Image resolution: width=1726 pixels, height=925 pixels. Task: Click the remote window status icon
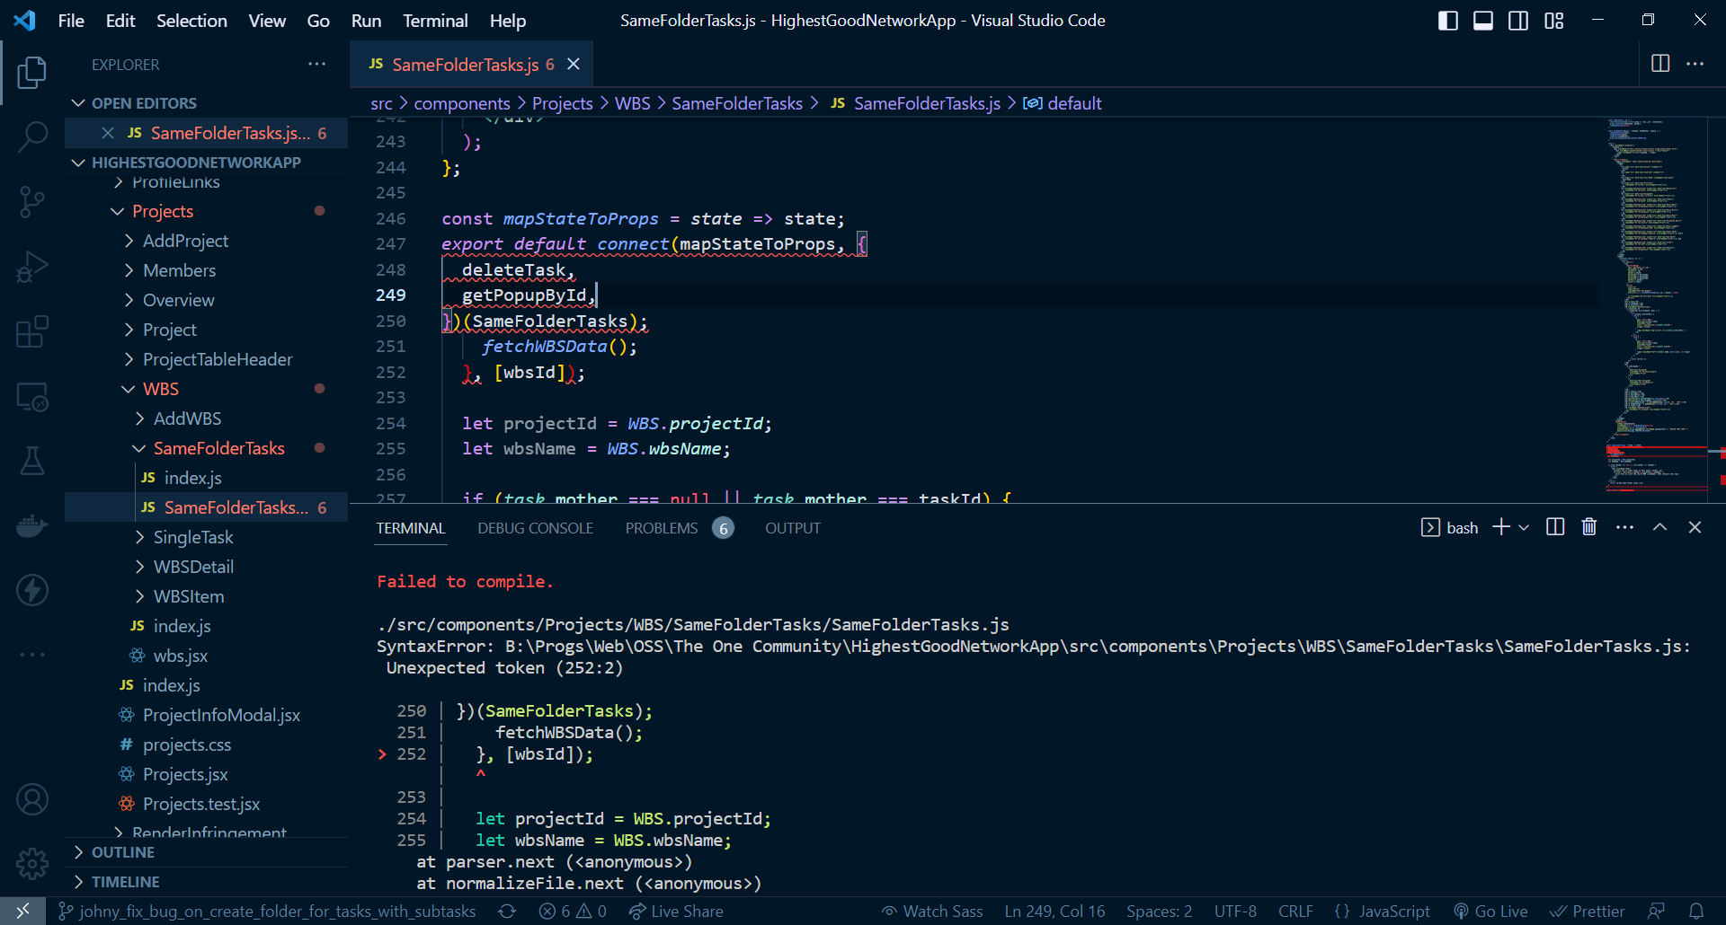tap(22, 912)
